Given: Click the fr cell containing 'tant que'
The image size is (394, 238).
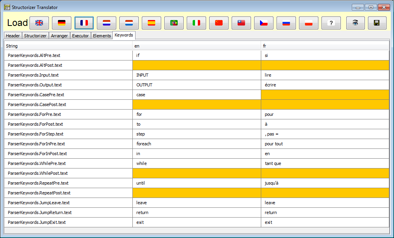Looking at the screenshot, I should [325, 163].
